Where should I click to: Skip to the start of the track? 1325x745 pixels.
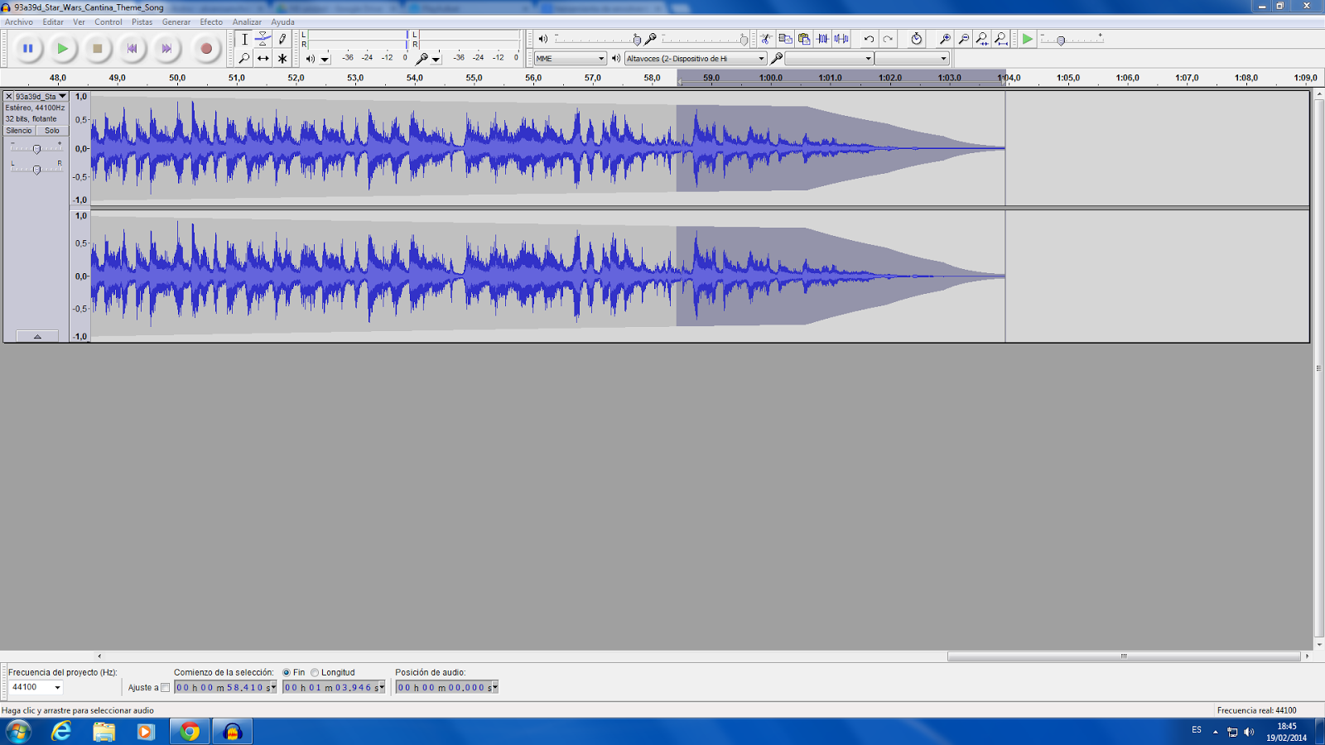click(x=132, y=49)
